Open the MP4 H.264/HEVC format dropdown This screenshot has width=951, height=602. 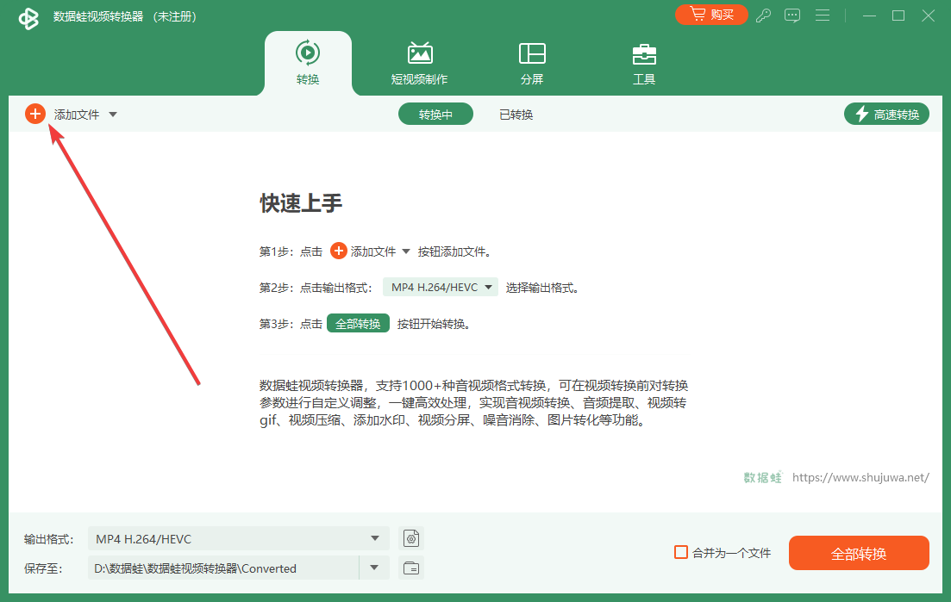click(377, 538)
